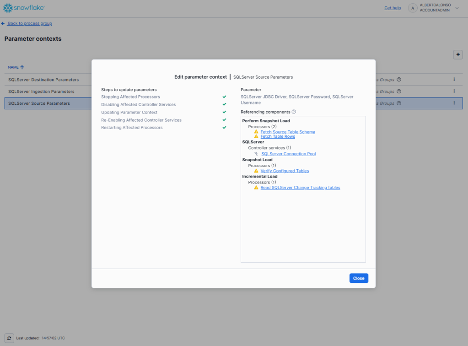
Task: Click the Referencing components help icon
Action: pos(294,112)
